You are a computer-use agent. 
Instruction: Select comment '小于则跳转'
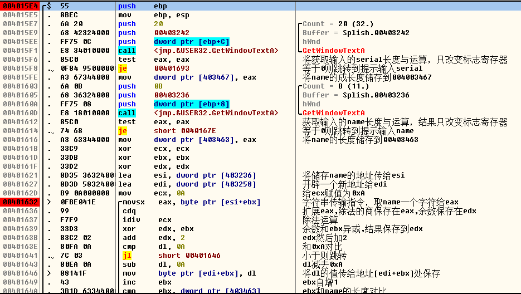[x=324, y=256]
